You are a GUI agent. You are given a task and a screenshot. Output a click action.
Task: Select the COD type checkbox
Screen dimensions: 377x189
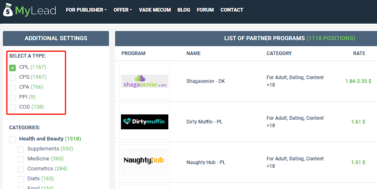click(x=12, y=107)
